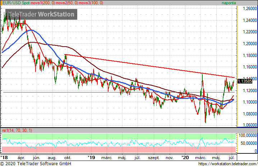Click the aug. month label on time axis
This screenshot has height=167, width=258.
point(52,158)
